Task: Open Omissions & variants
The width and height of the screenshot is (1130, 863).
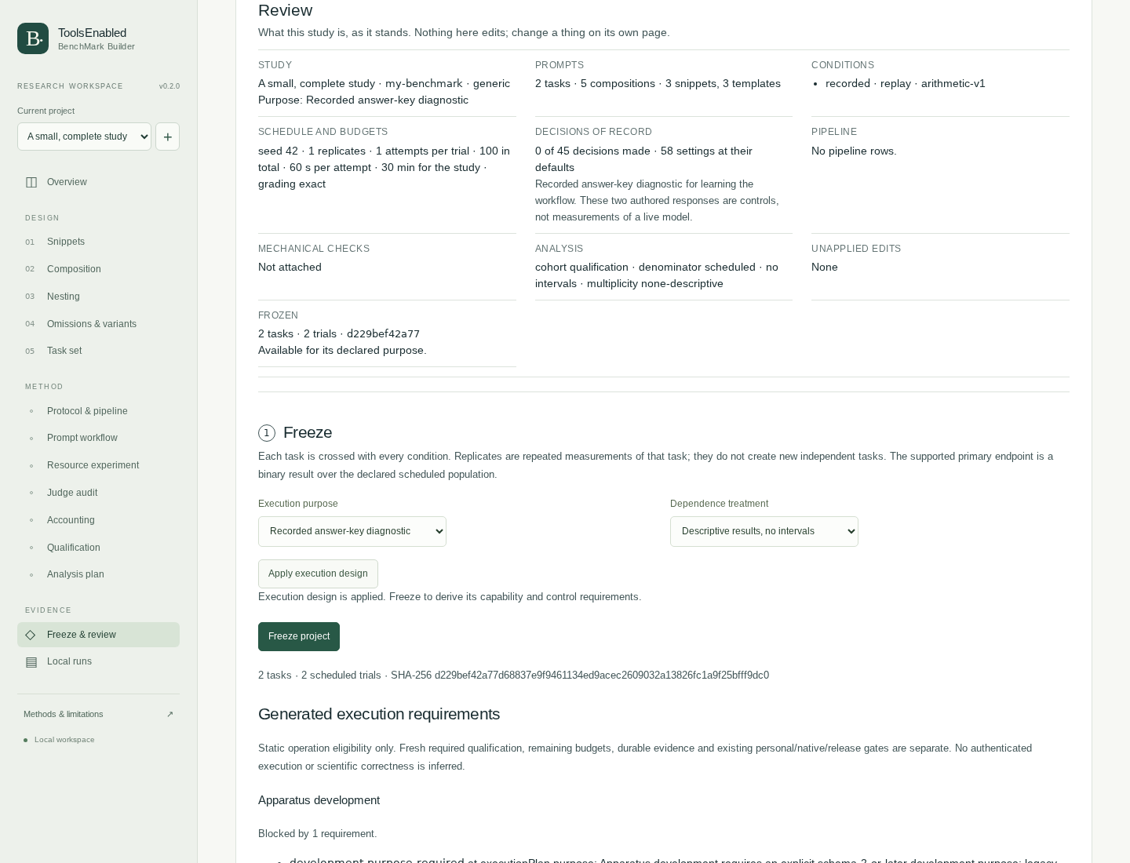Action: 98,324
